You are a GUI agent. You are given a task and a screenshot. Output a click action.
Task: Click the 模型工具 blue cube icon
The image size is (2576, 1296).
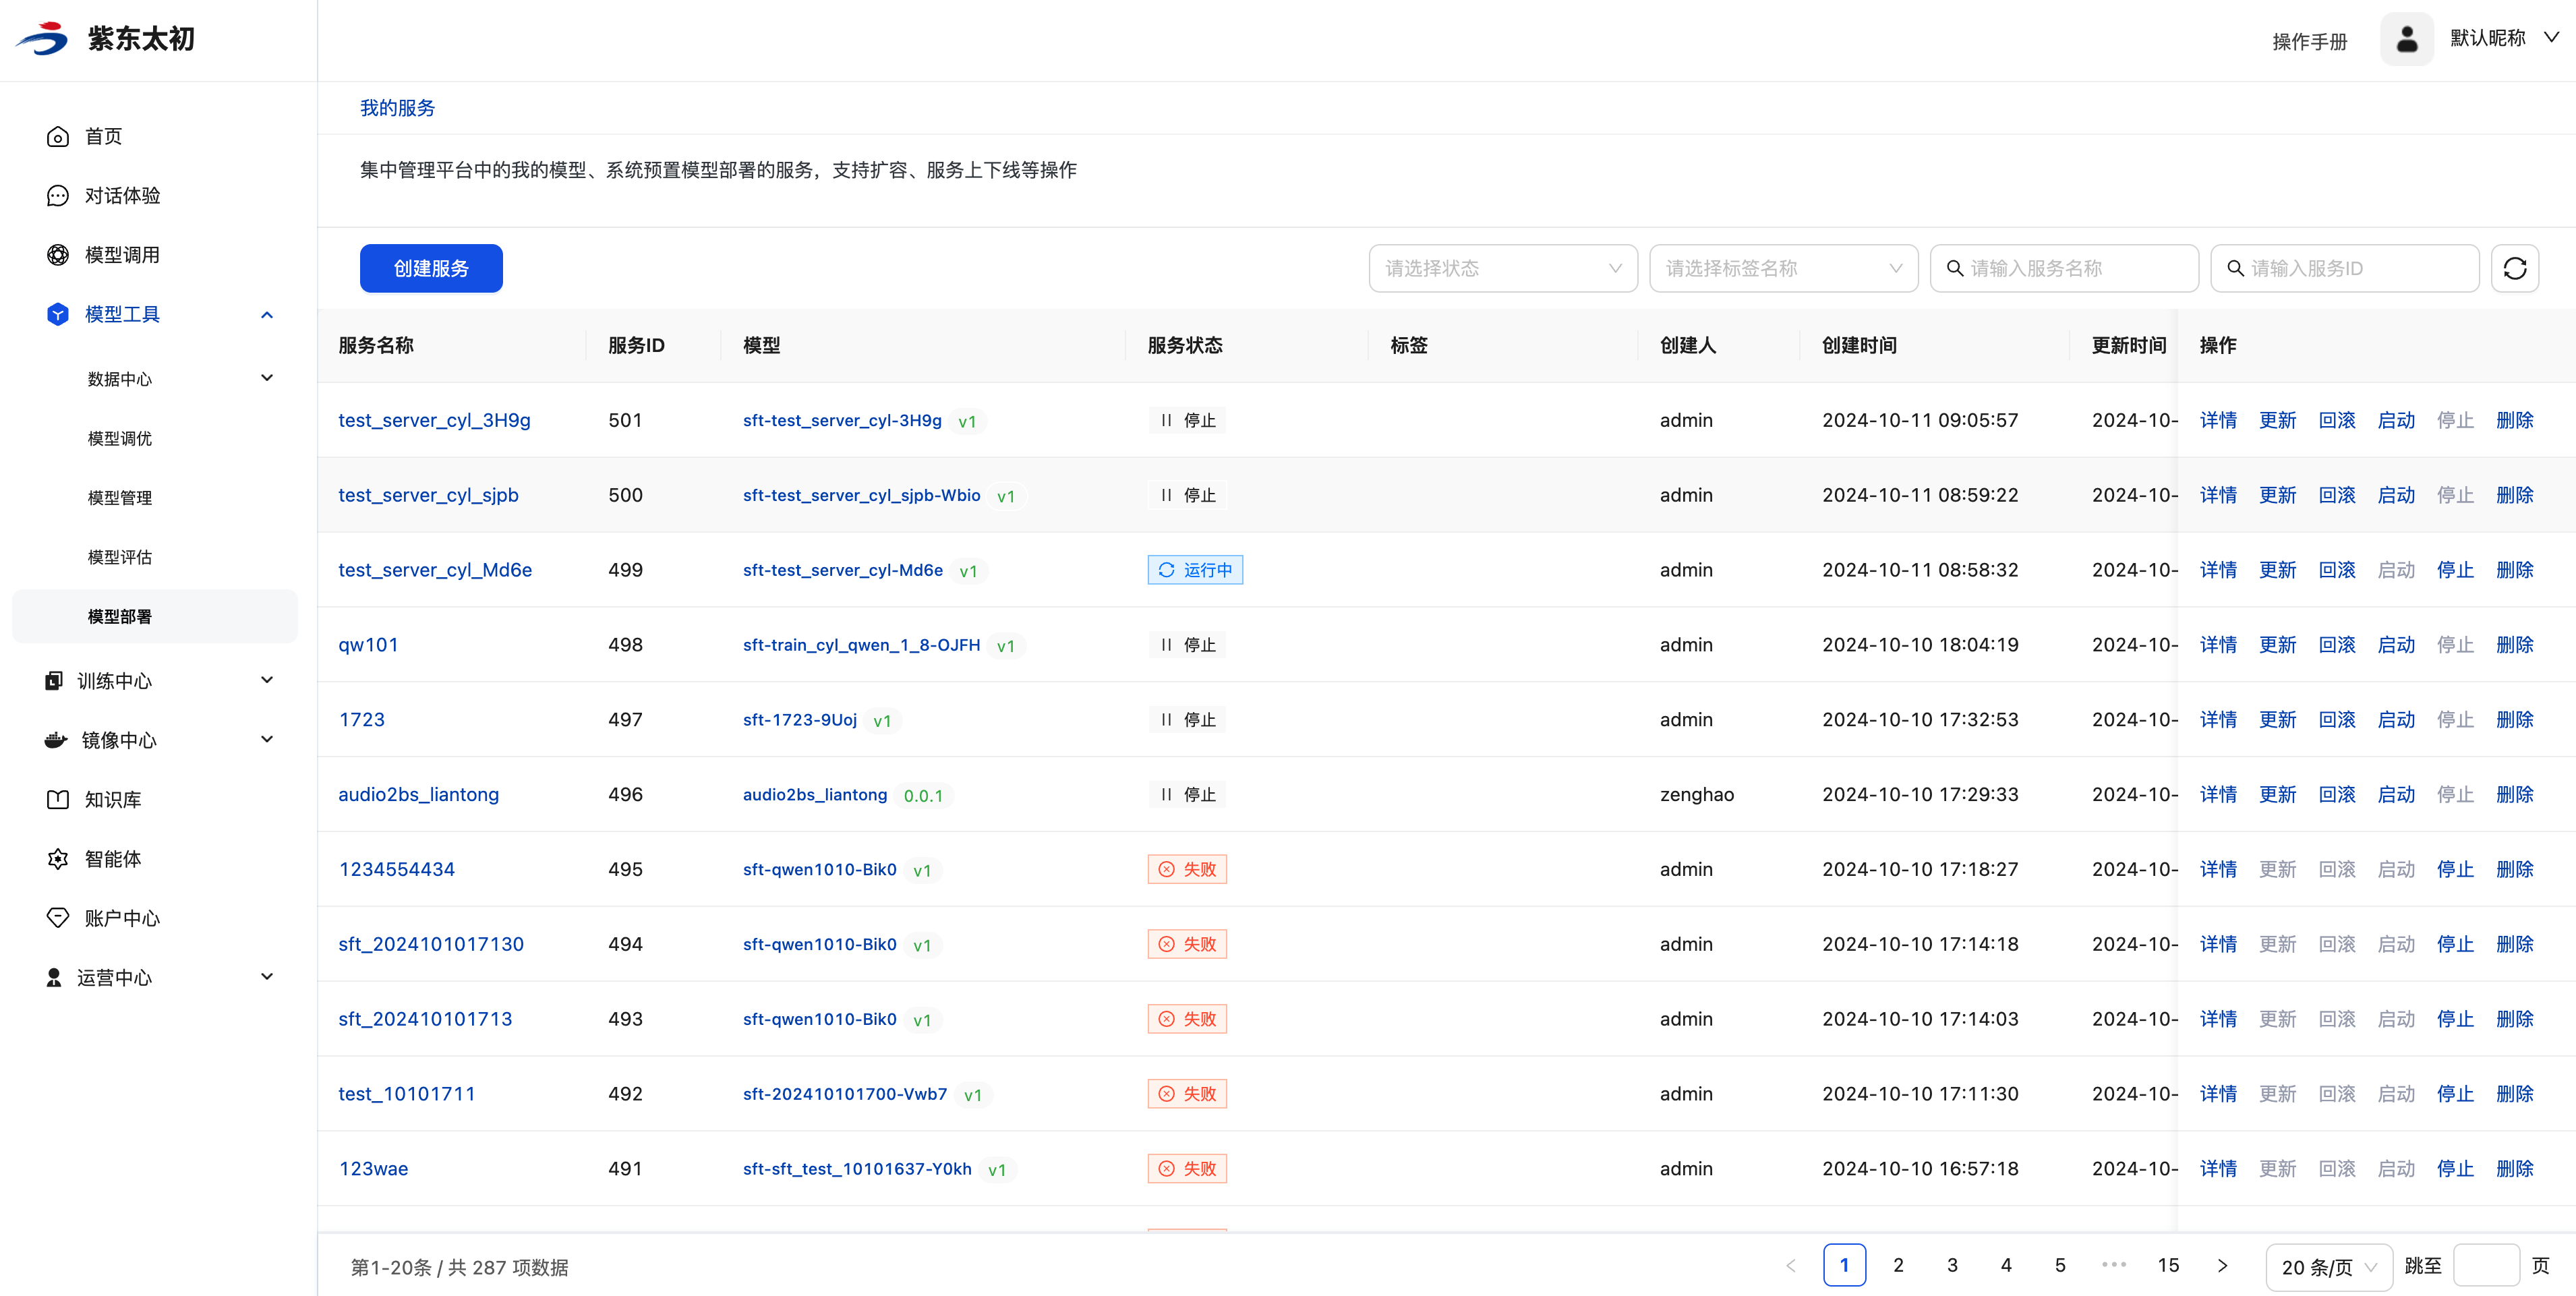[58, 314]
